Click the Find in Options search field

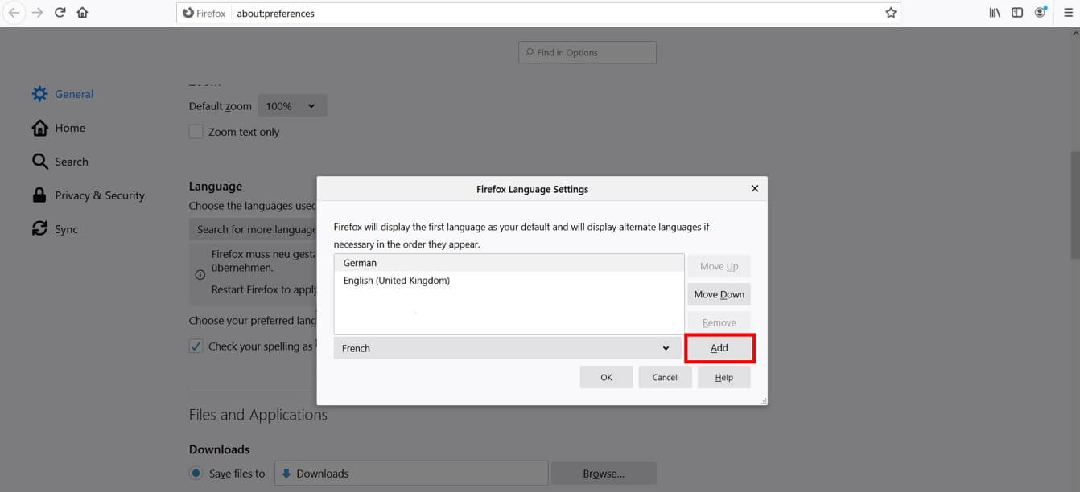(587, 52)
